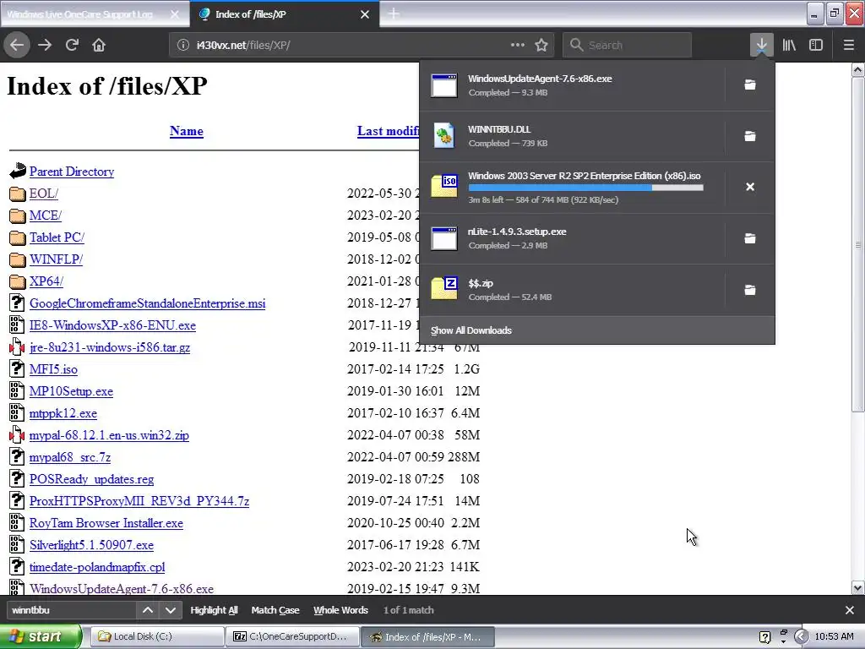Expand hidden system tray icons arrow

coord(801,636)
